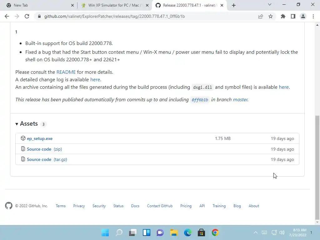The image size is (320, 240).
Task: Open the README link
Action: coord(66,72)
